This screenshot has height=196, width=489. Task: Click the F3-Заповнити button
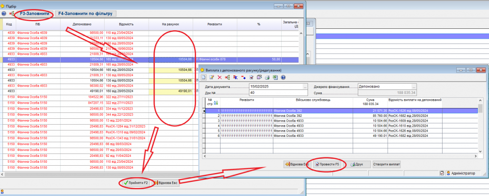click(34, 14)
